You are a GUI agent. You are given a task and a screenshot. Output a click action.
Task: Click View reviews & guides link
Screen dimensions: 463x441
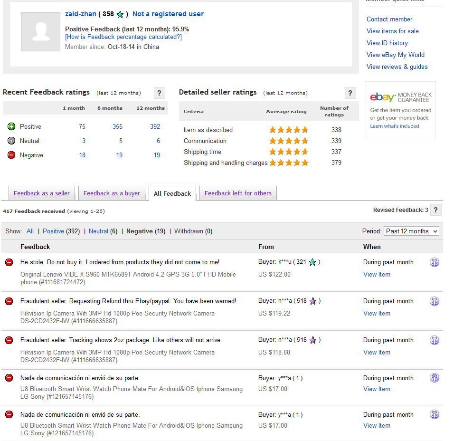397,67
